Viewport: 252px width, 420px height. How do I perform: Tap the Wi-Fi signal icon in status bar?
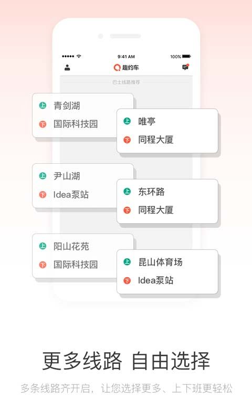tap(79, 56)
